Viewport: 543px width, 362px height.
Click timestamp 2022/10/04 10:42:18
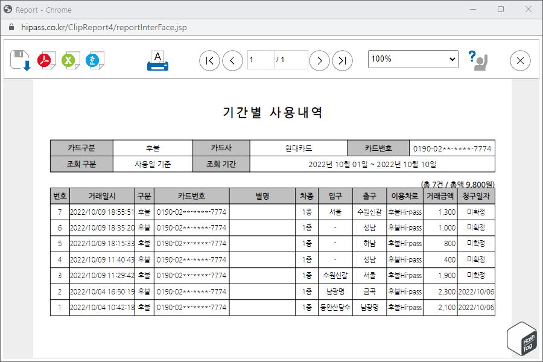tap(102, 307)
